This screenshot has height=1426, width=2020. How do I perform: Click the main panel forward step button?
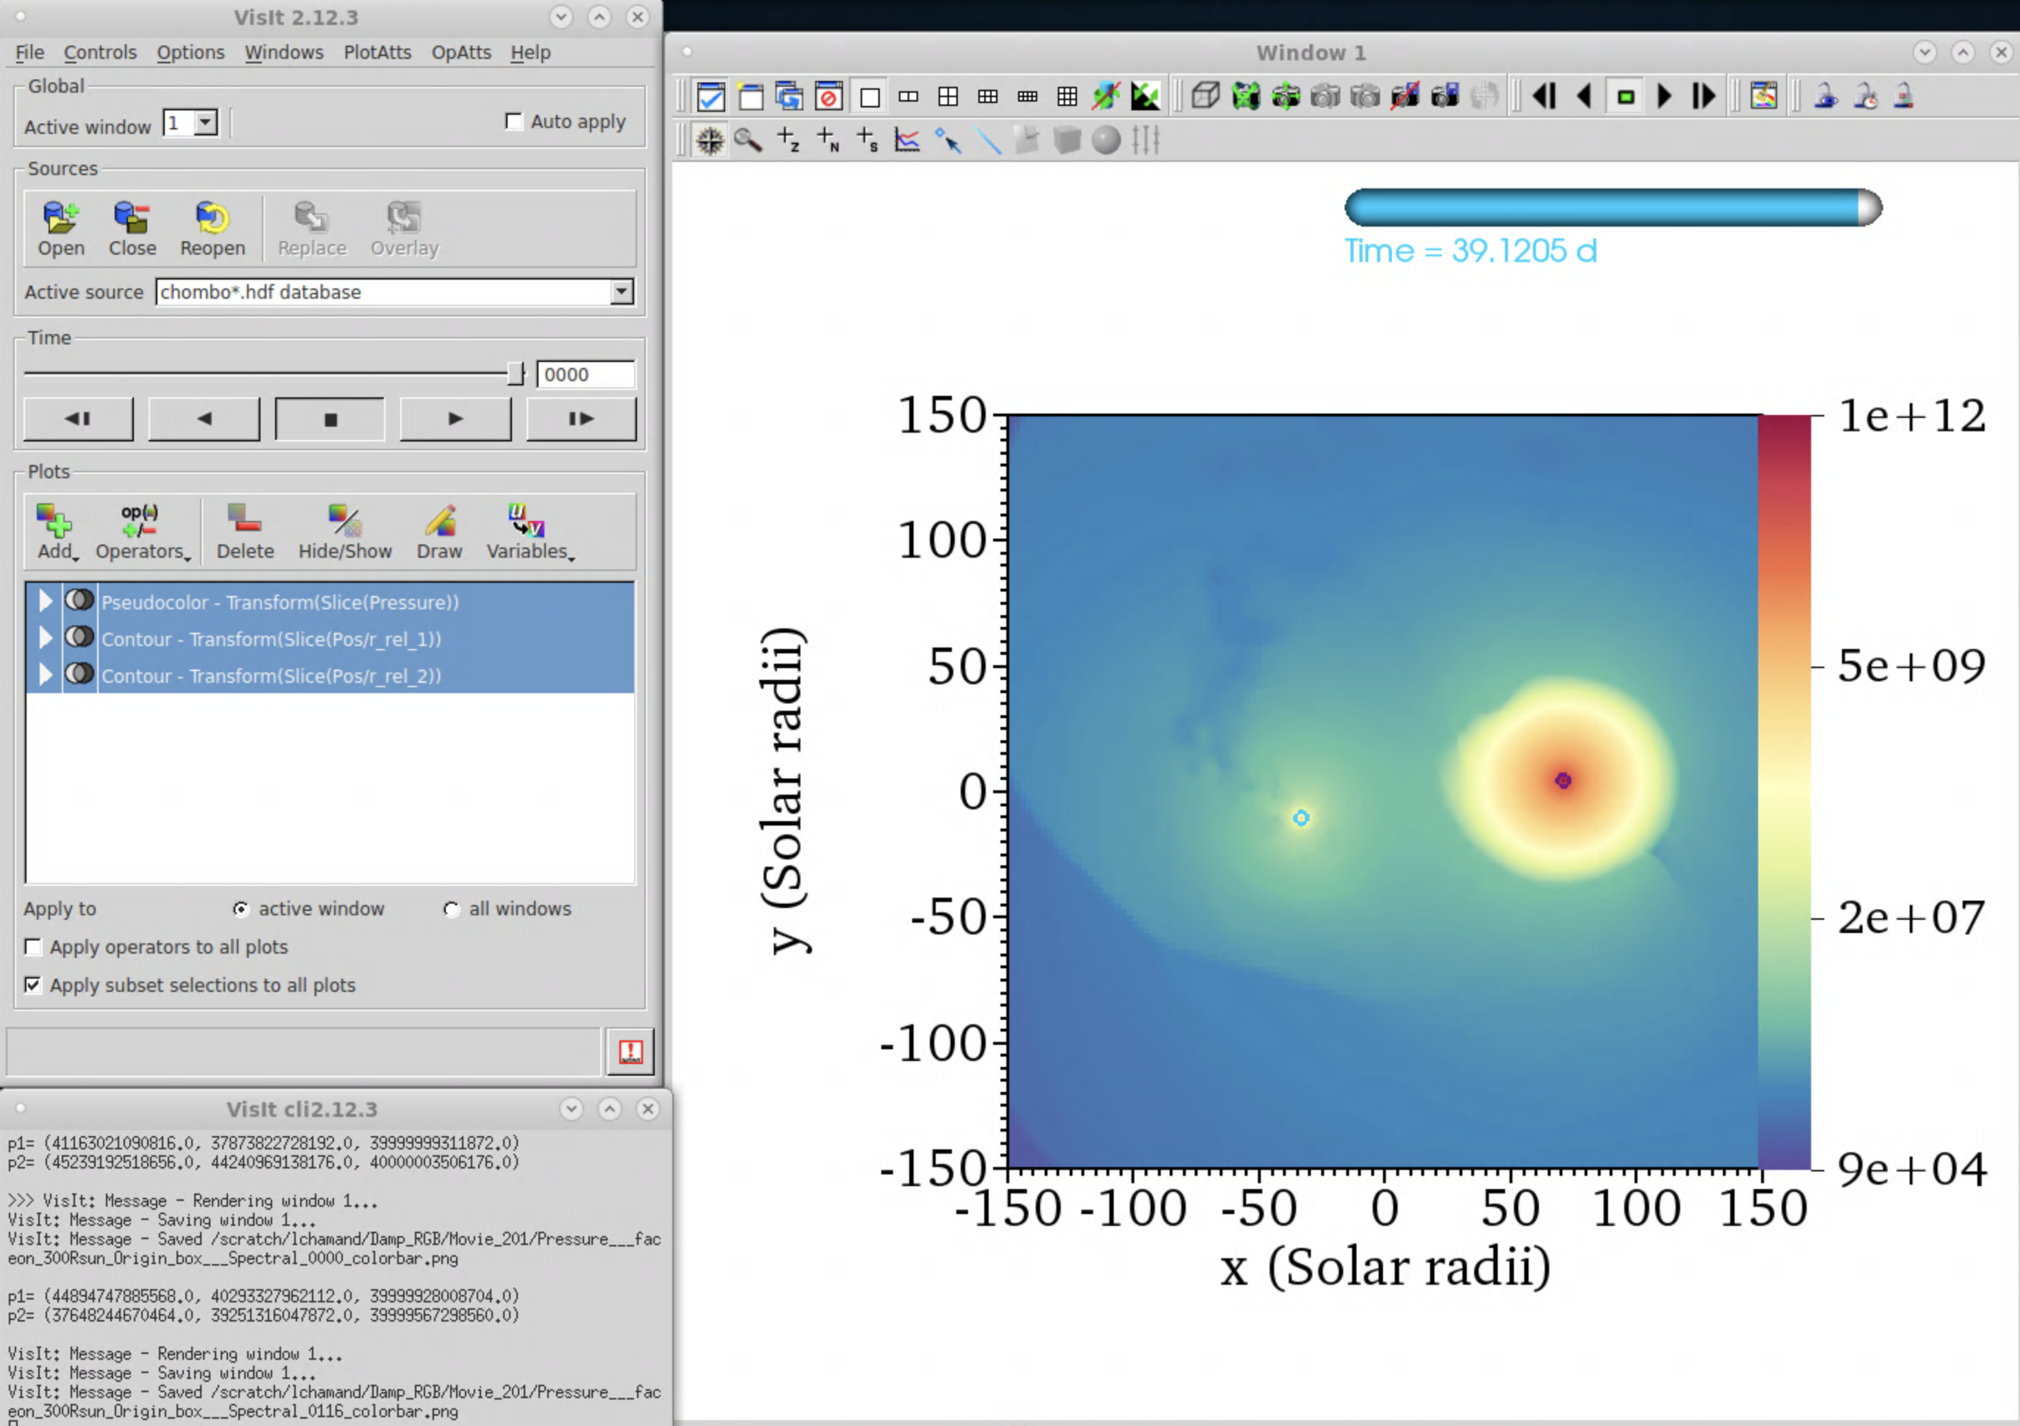pos(582,419)
